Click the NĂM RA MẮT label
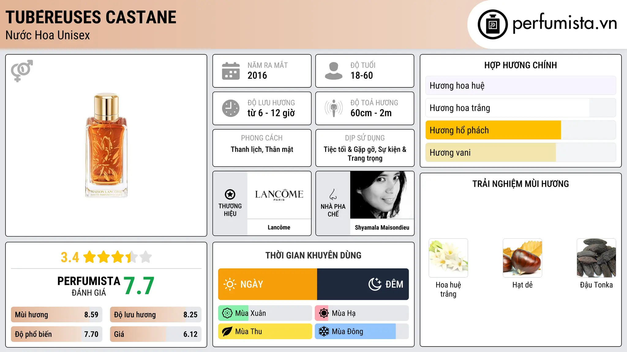The height and width of the screenshot is (352, 627). (268, 65)
